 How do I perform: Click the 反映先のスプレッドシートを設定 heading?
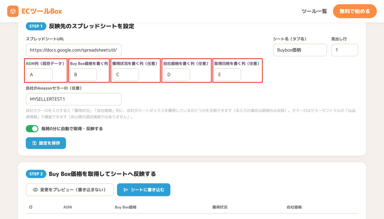91,26
